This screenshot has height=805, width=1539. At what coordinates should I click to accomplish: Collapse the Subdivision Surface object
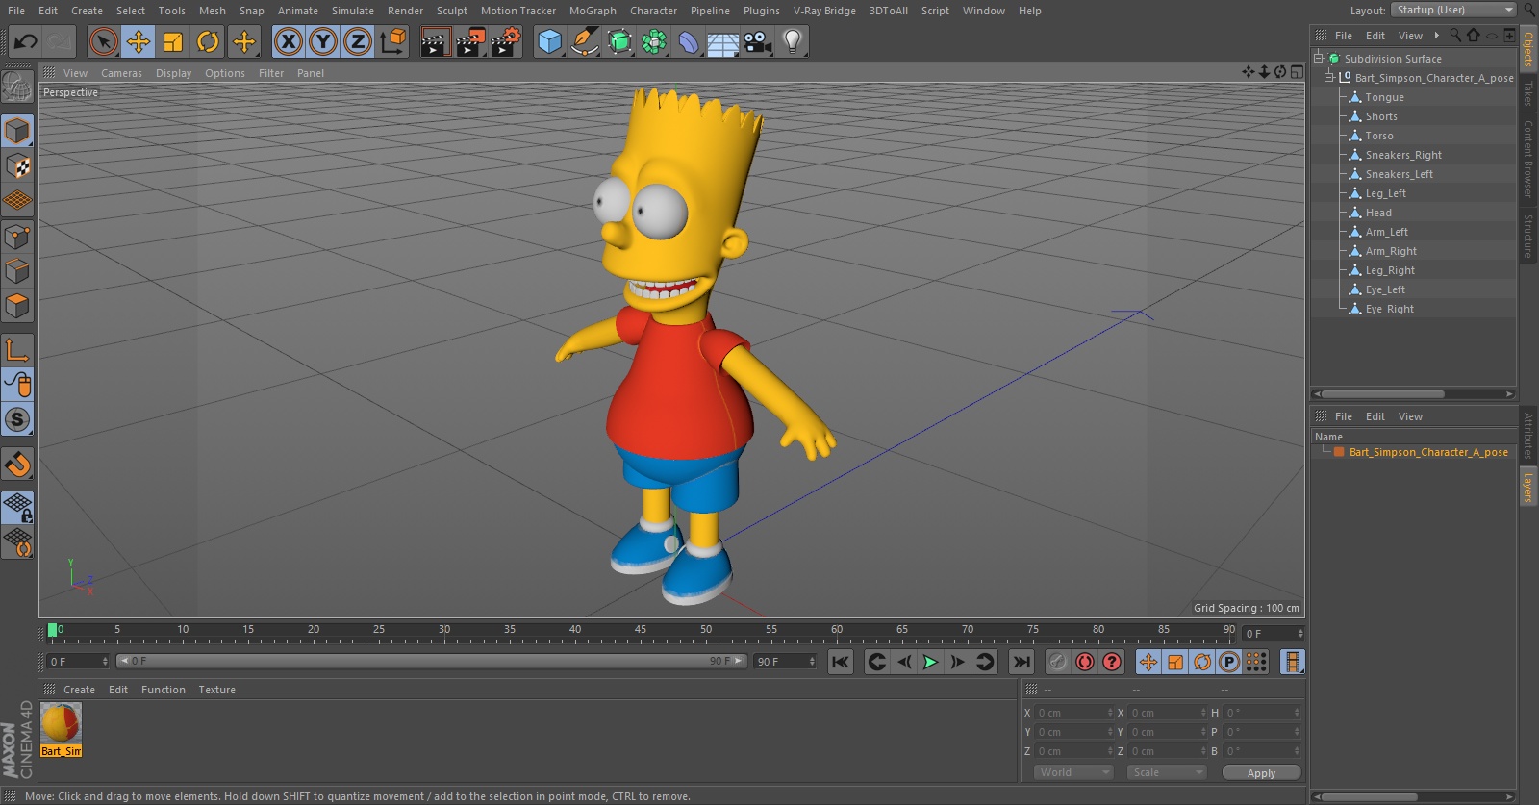(x=1319, y=58)
